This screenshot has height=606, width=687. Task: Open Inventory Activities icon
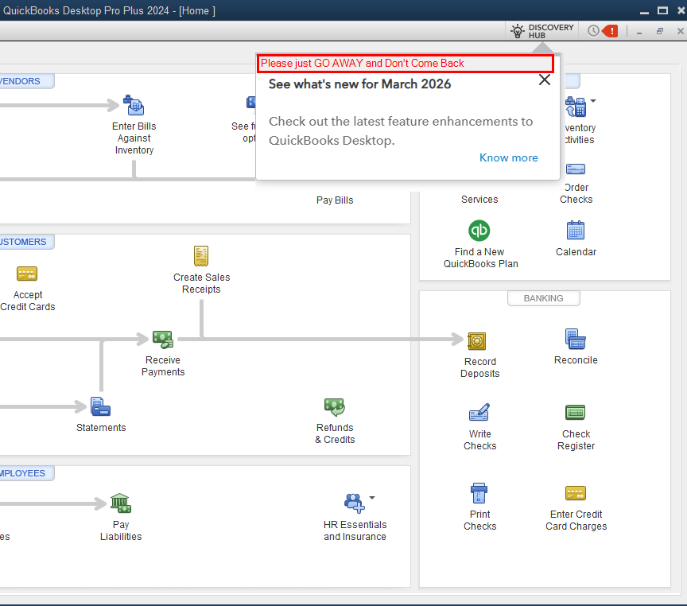[575, 107]
